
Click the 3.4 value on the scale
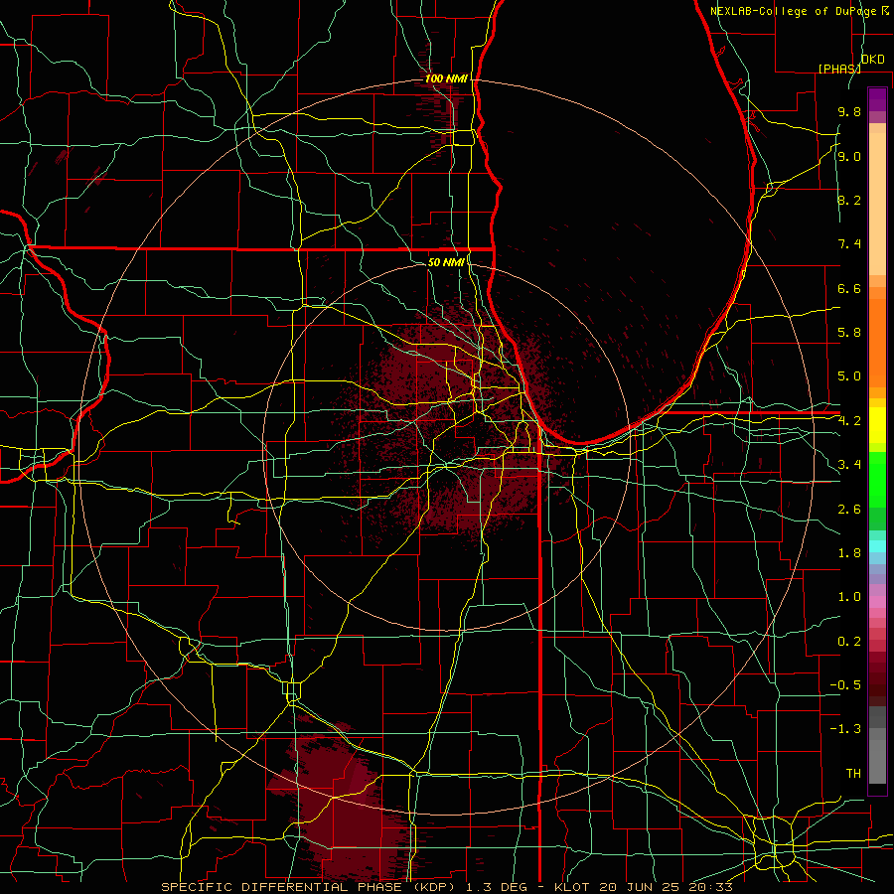tap(849, 464)
